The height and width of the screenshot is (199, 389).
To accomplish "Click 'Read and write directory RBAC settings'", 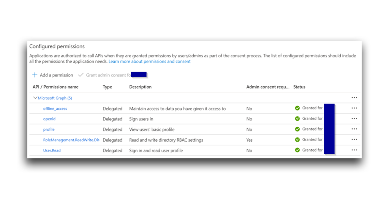I will point(166,140).
